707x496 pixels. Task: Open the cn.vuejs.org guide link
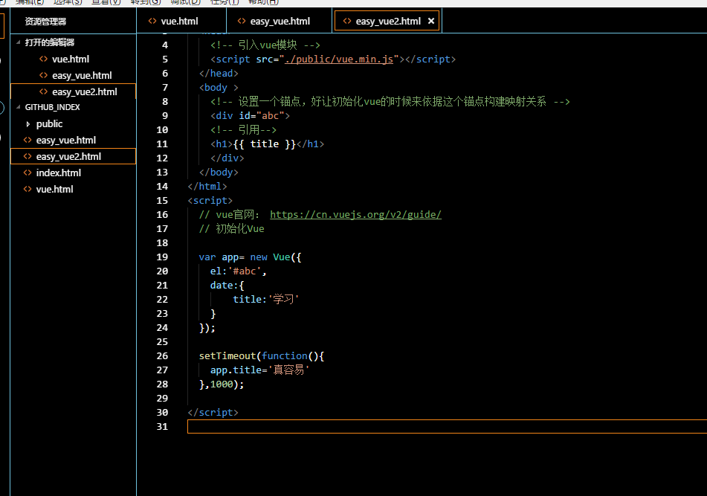click(x=355, y=215)
